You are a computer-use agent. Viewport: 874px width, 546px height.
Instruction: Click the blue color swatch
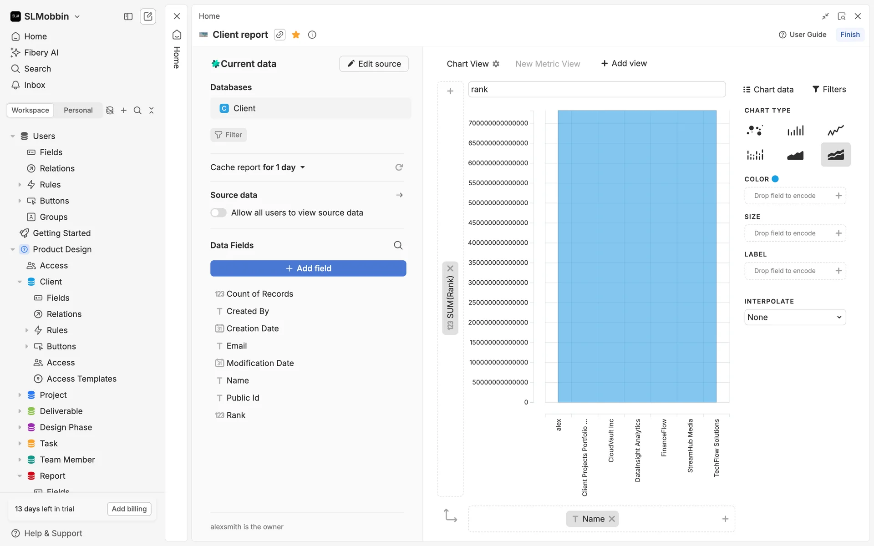[775, 179]
